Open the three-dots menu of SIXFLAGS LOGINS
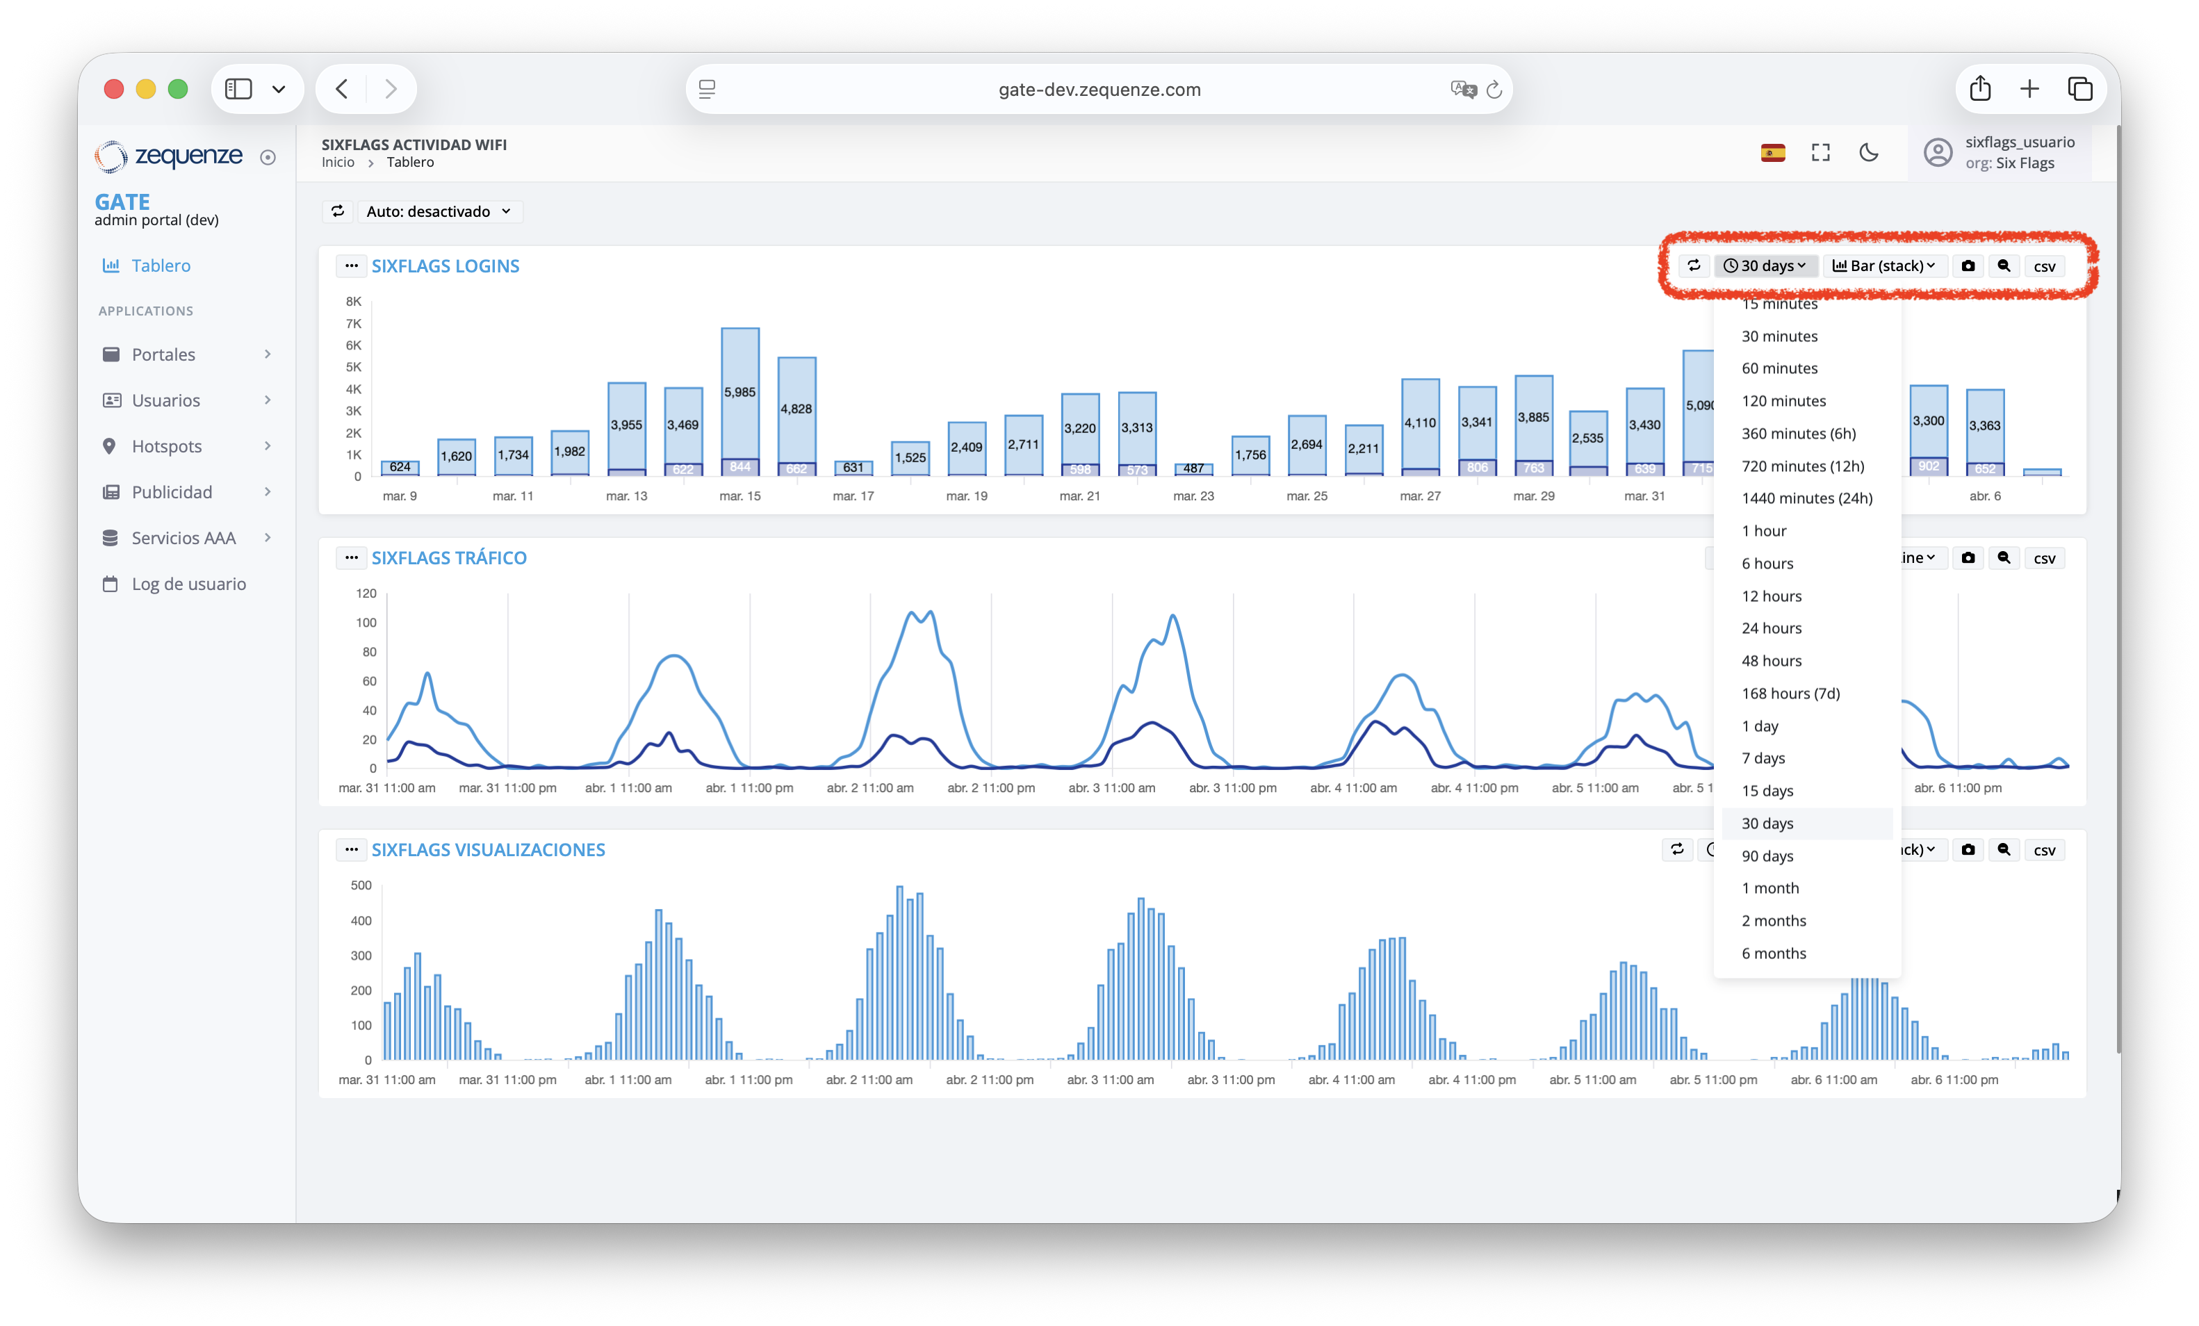This screenshot has width=2199, height=1326. pos(352,266)
